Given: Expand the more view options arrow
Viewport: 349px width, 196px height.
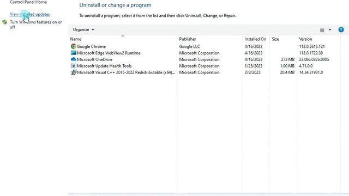Looking at the screenshot, I should click(330, 29).
